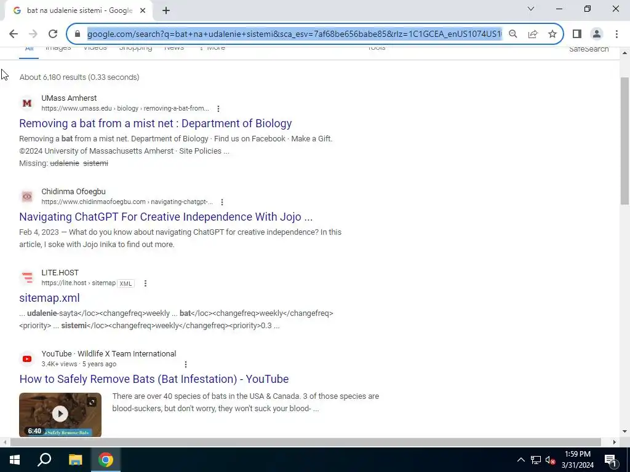Go back to the previous page
Screen dimensions: 630x472
14,34
